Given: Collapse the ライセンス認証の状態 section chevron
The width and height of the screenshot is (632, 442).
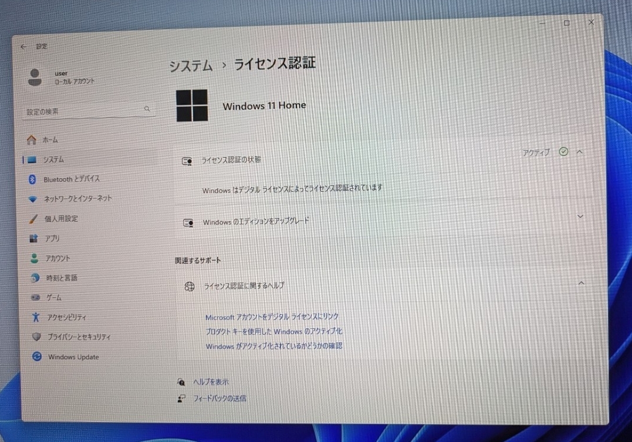Looking at the screenshot, I should tap(580, 152).
